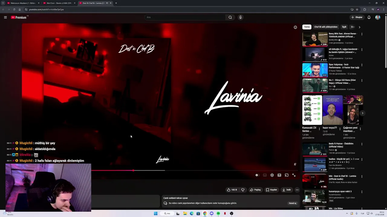Open a new browser tab
Image resolution: width=387 pixels, height=217 pixels.
116,3
